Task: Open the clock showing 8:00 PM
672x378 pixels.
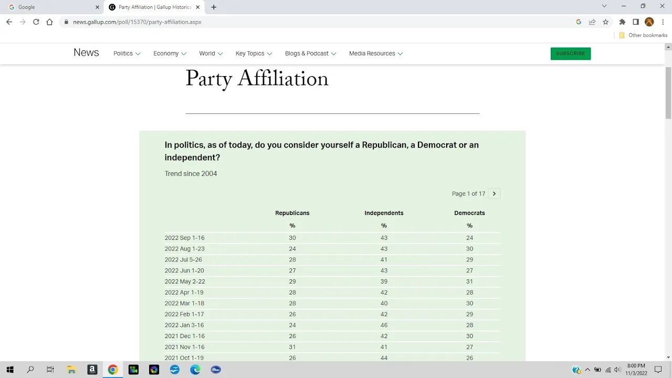Action: (636, 370)
